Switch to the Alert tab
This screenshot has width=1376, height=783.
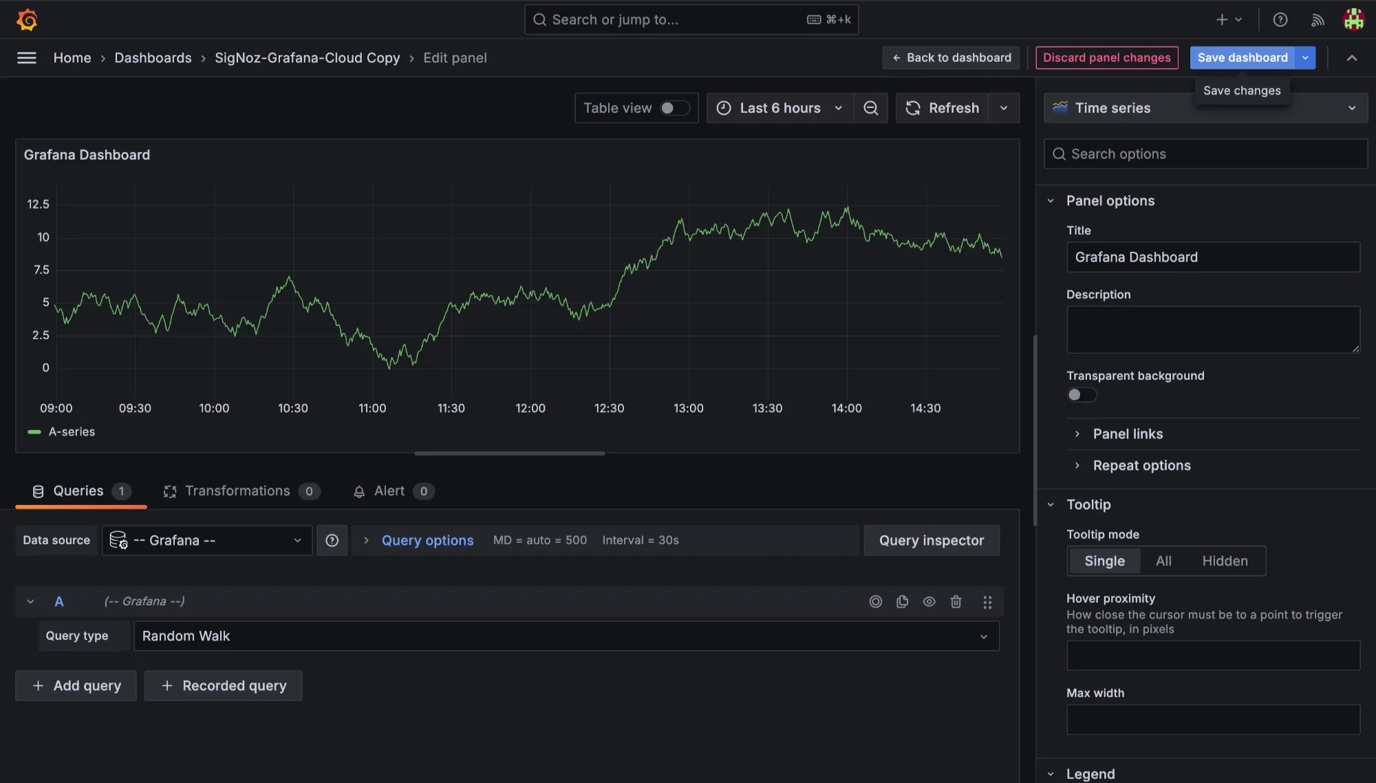pyautogui.click(x=393, y=491)
